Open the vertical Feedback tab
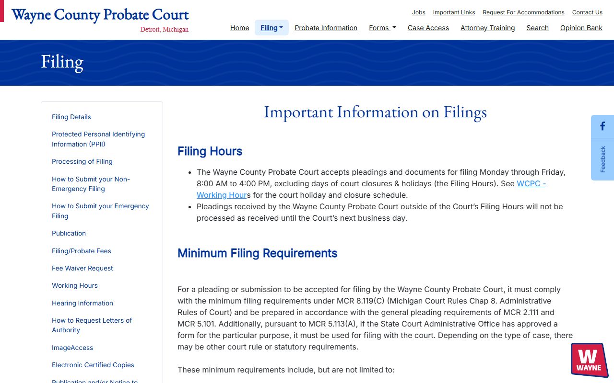Viewport: 614px width, 383px height. [602, 159]
